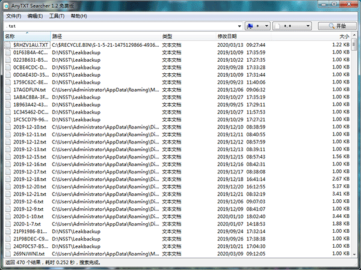Maximize the AnyTXT Searcher window
Viewport: 361px width, 270px height.
pos(335,4)
